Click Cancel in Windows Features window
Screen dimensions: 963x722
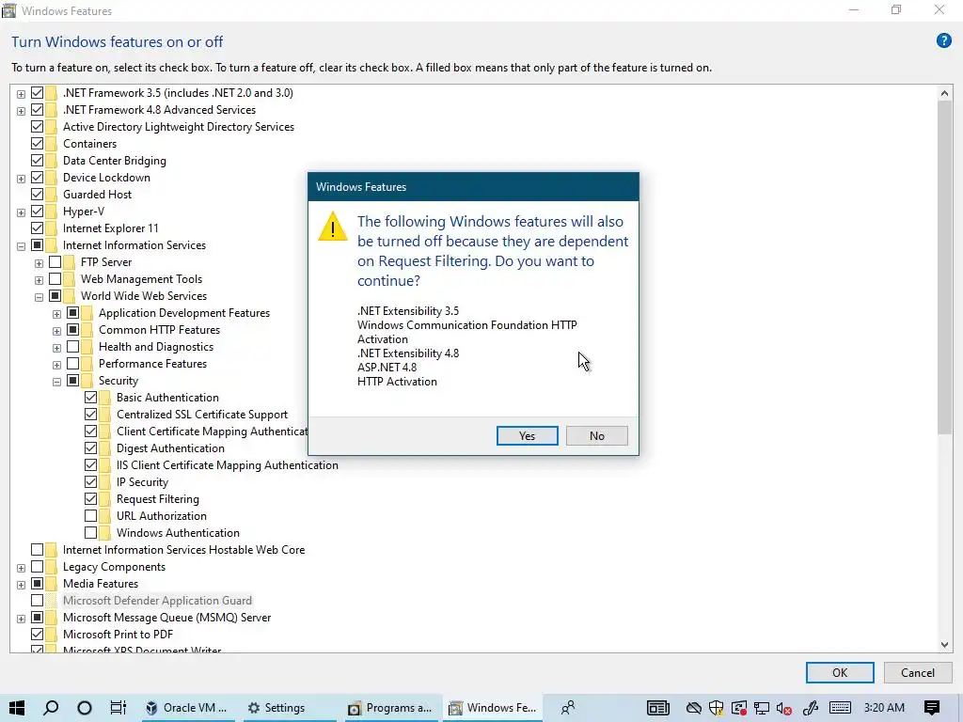[x=918, y=672]
